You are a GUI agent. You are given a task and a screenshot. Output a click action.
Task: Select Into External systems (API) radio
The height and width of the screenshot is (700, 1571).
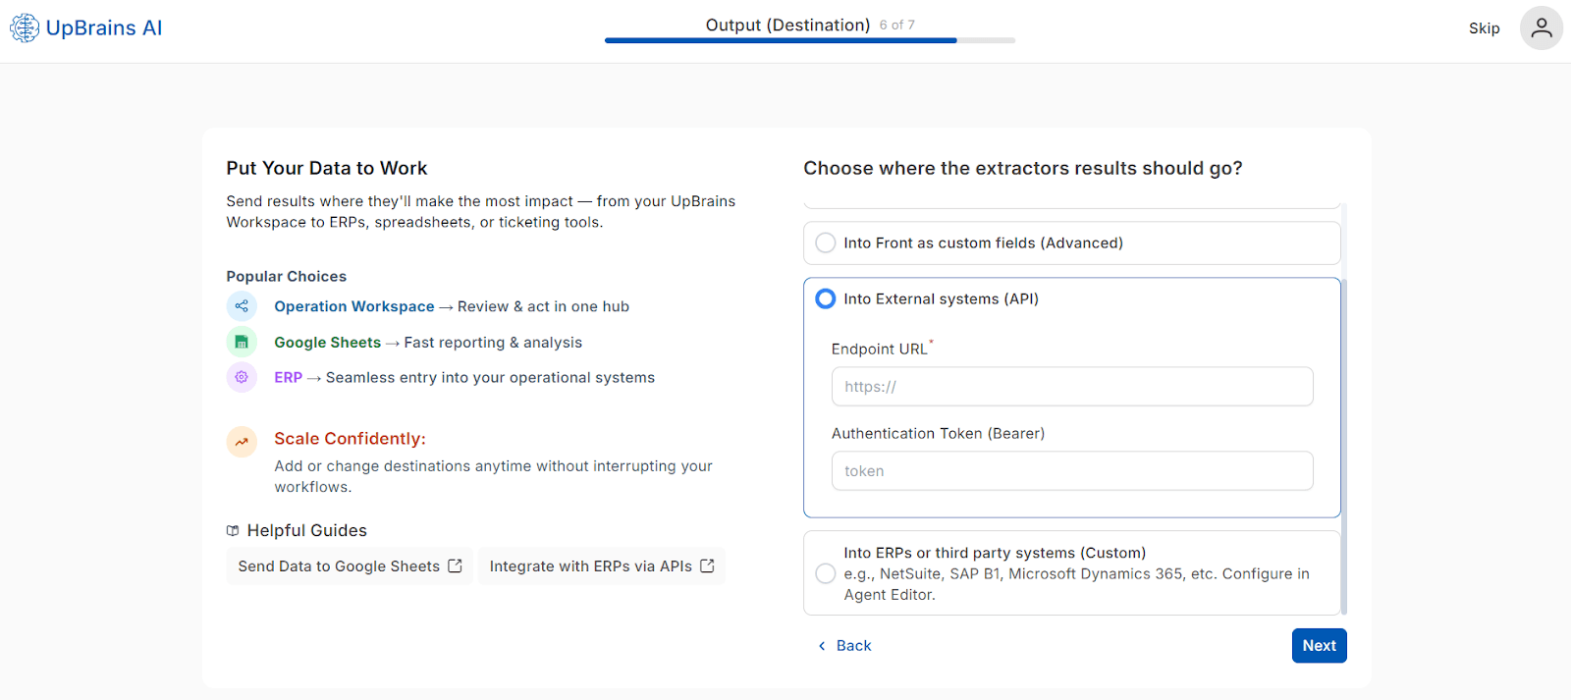tap(826, 298)
